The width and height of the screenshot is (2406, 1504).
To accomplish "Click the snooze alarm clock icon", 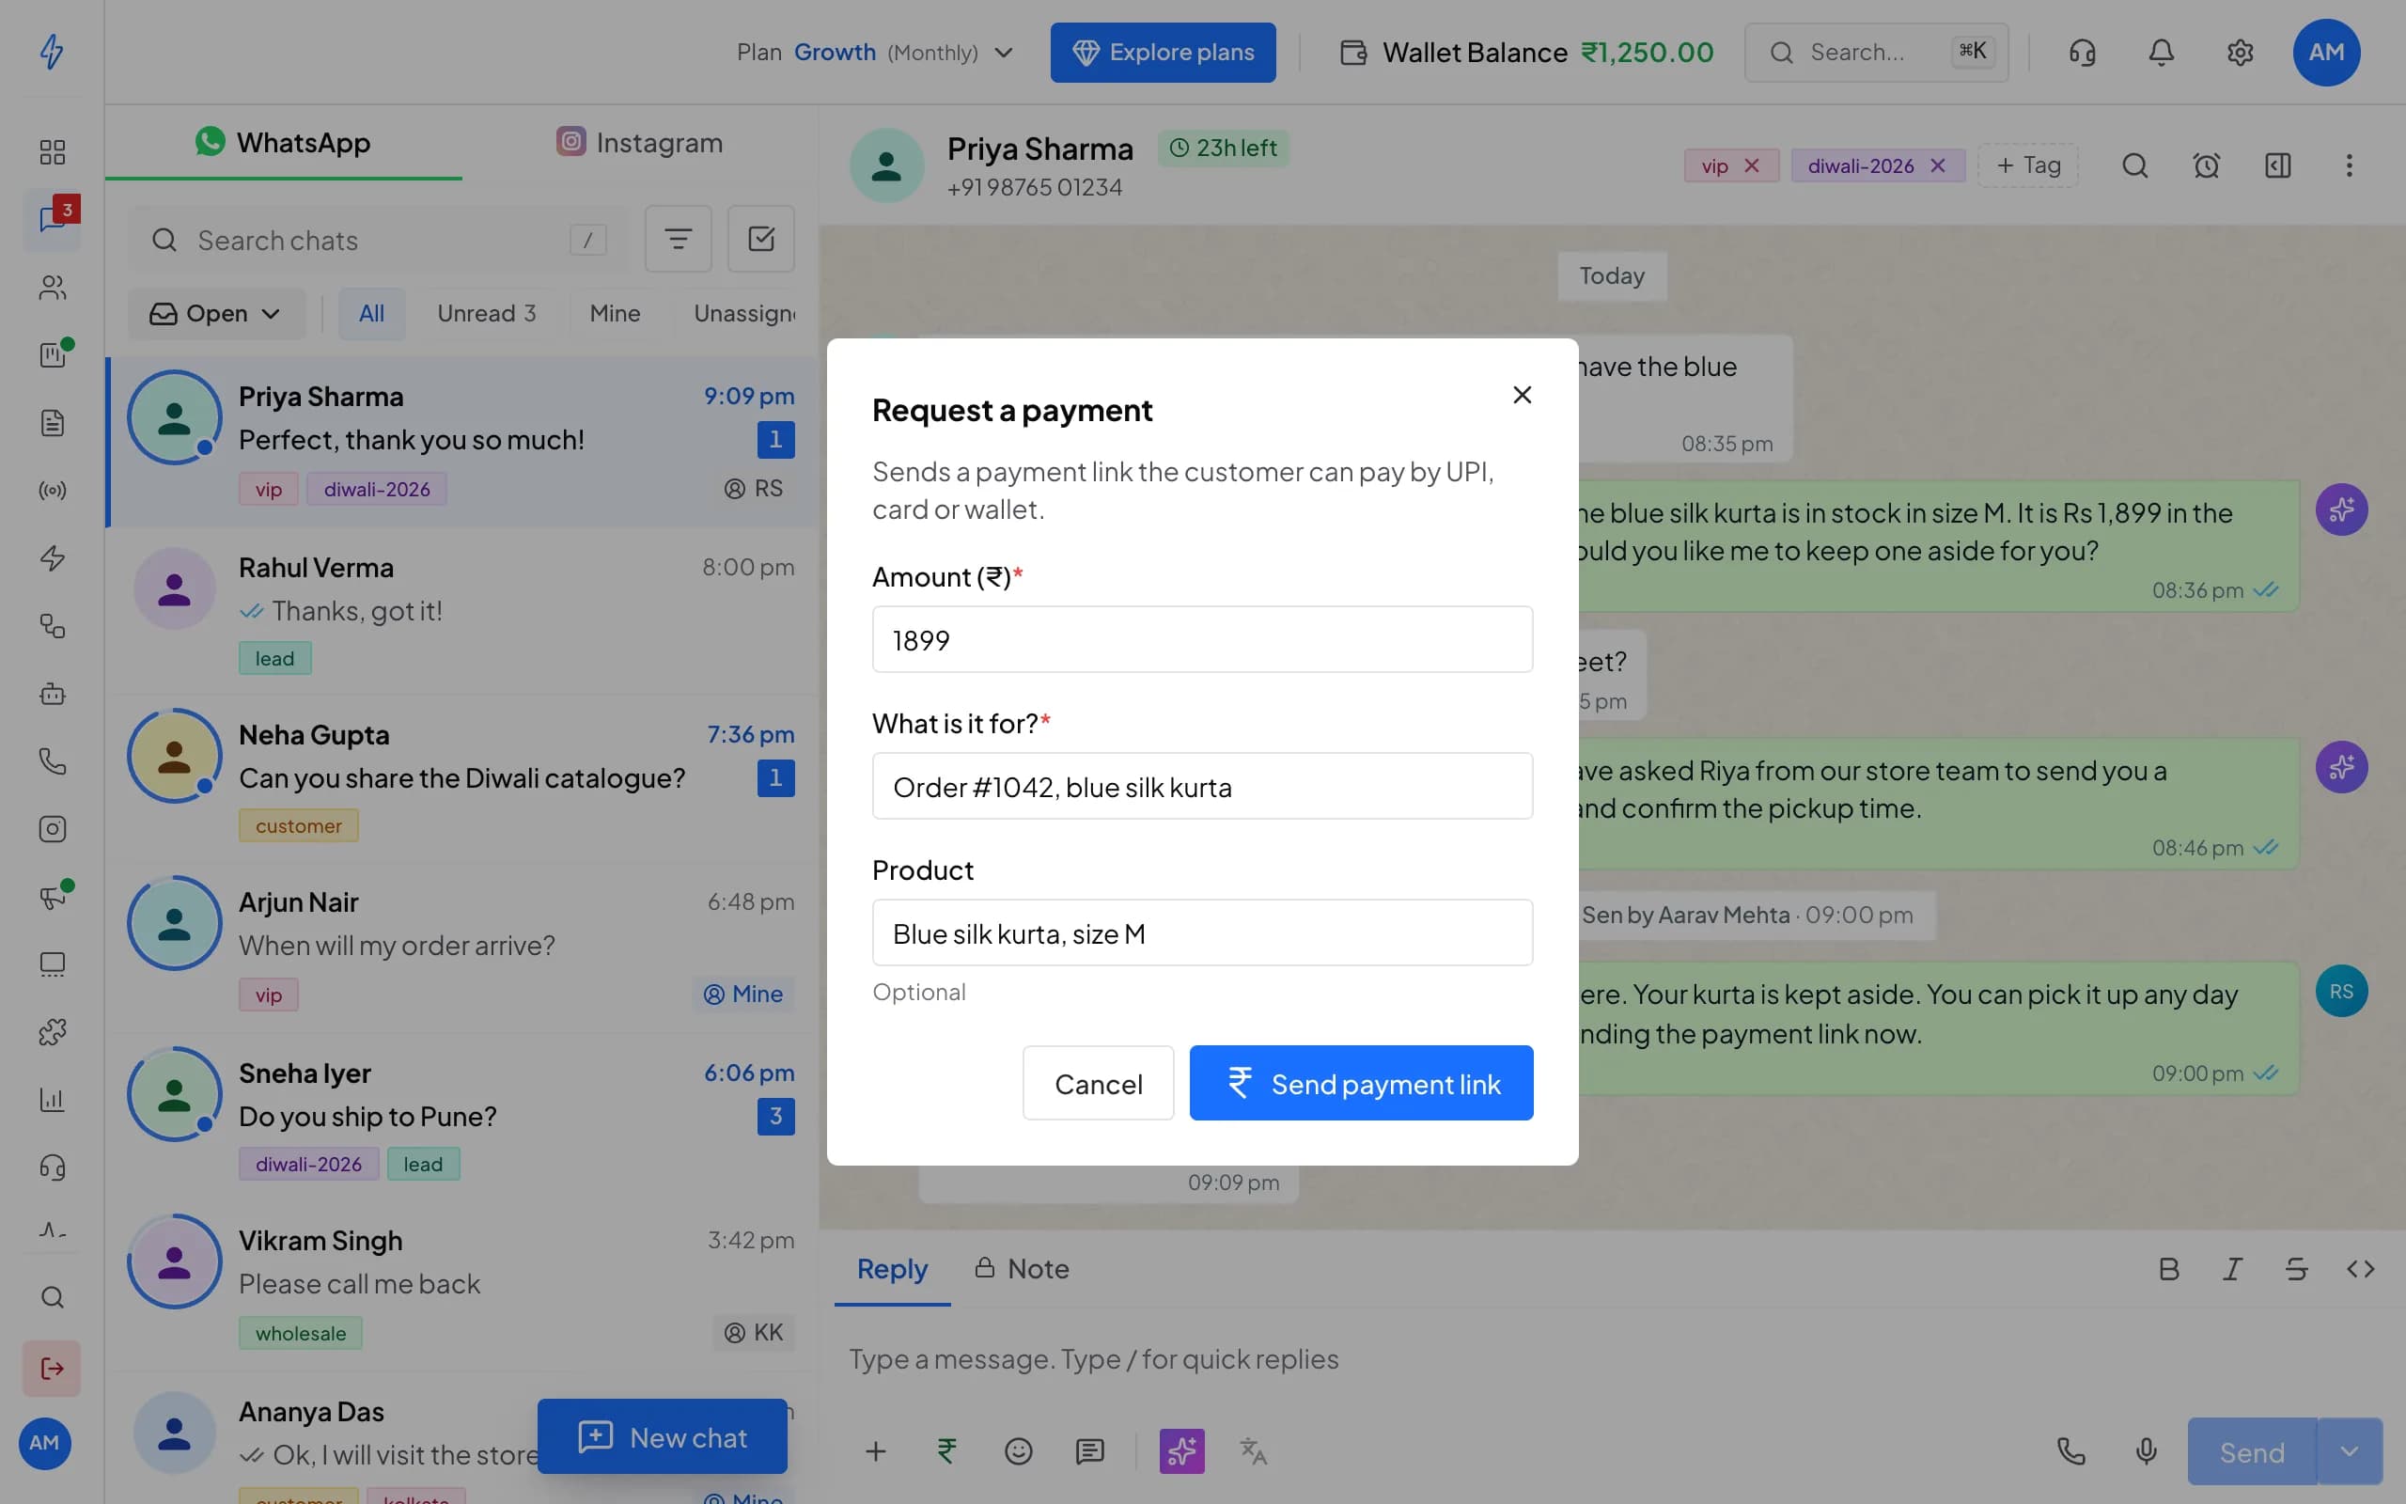I will (x=2206, y=165).
